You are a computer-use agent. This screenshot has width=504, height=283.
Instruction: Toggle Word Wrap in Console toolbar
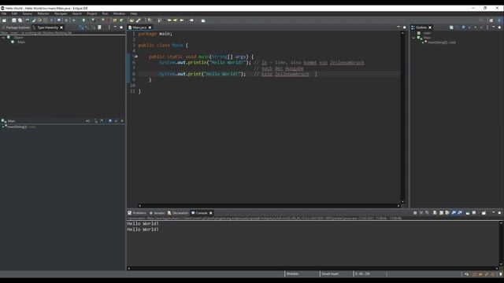click(x=447, y=213)
